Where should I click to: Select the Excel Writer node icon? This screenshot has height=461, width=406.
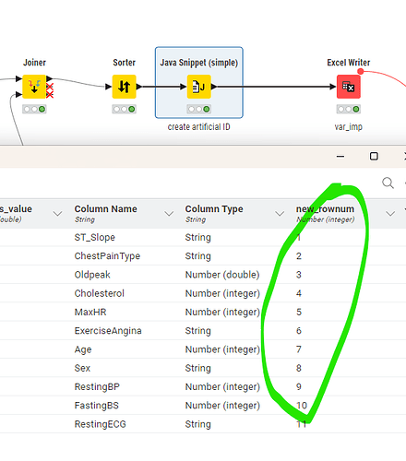coord(349,87)
